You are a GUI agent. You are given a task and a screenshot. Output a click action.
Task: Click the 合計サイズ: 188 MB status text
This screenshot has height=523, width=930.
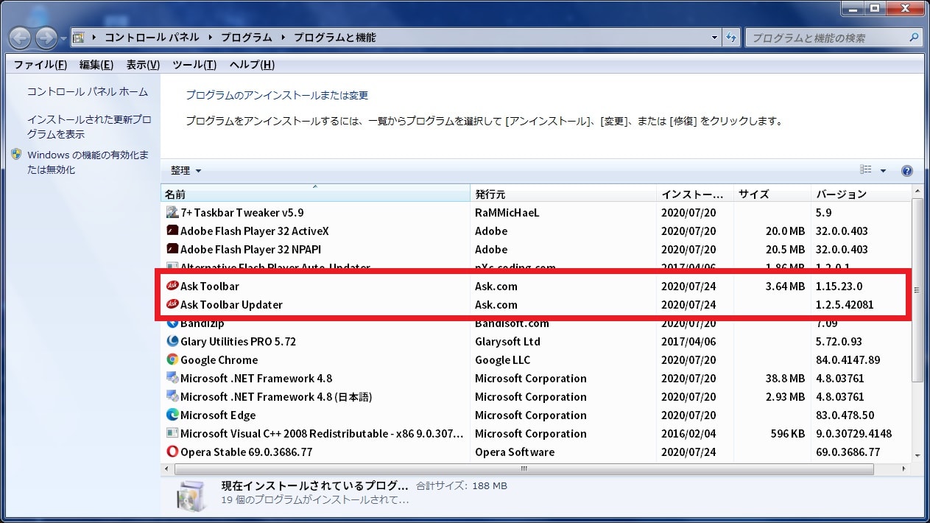click(462, 486)
